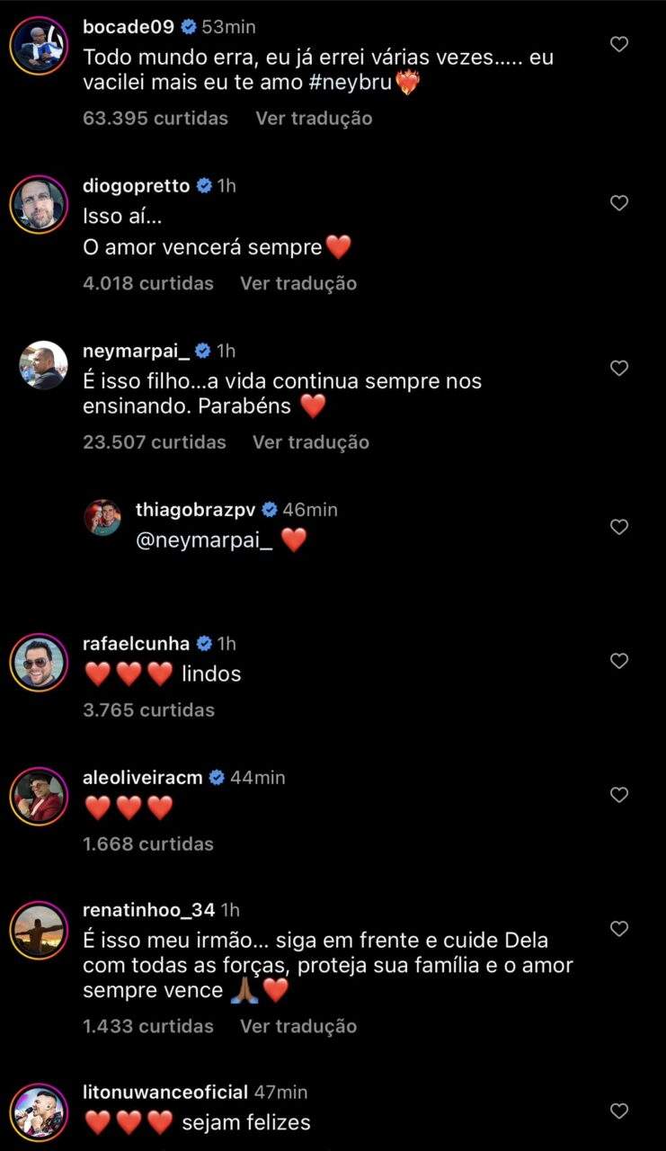
Task: View the 63.395 curtidas likes list
Action: (155, 118)
